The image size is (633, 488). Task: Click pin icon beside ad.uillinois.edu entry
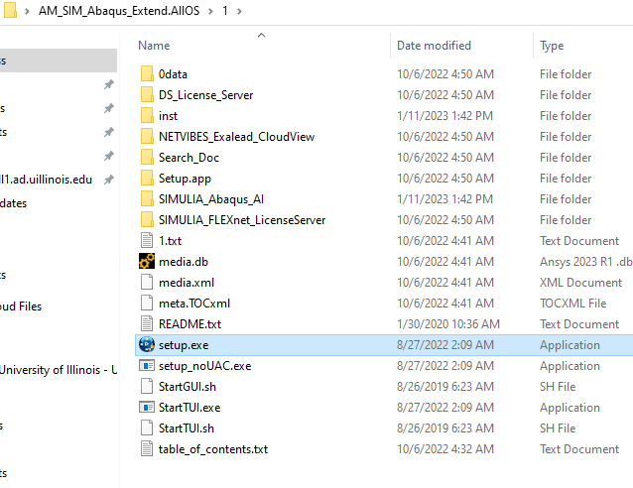click(108, 180)
